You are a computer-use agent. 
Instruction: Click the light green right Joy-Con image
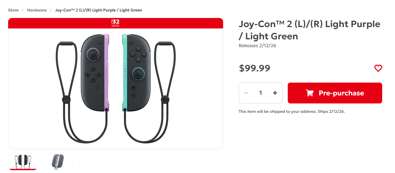[x=136, y=72]
